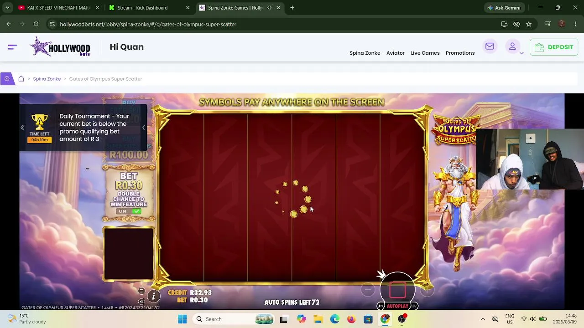The height and width of the screenshot is (328, 584).
Task: Open the Promotions nav link
Action: (460, 53)
